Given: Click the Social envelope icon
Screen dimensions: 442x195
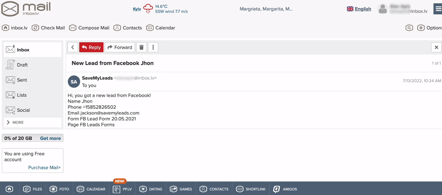Looking at the screenshot, I should [11, 110].
